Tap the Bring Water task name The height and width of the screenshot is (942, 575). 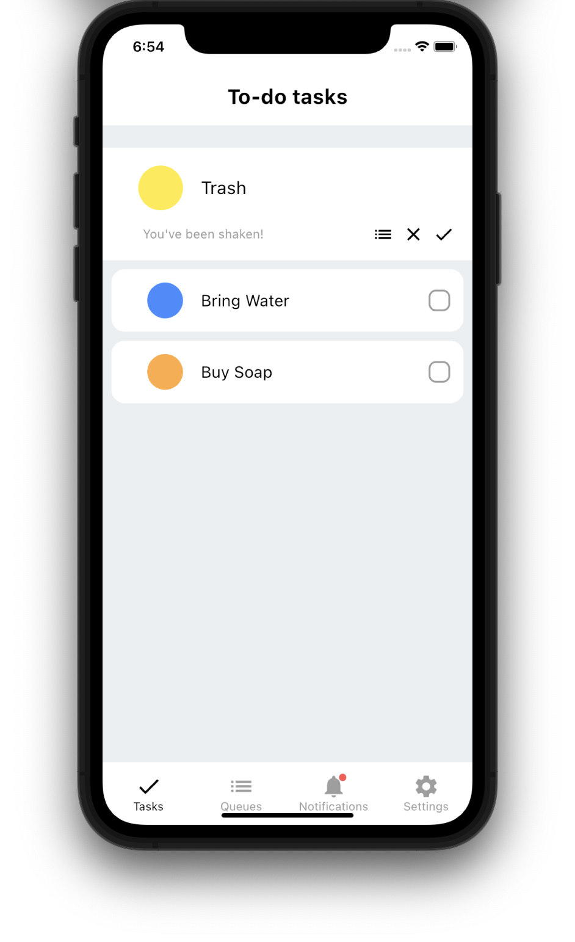click(x=245, y=301)
